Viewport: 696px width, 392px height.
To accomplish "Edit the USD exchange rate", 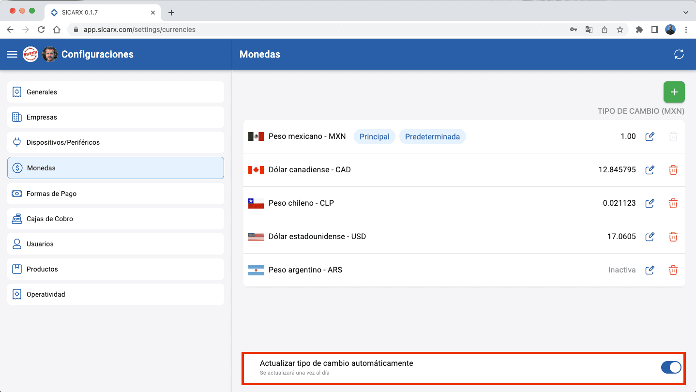I will tap(650, 237).
